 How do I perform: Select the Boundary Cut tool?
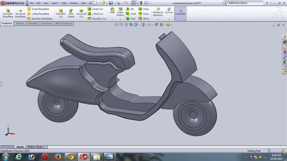[x=97, y=18]
